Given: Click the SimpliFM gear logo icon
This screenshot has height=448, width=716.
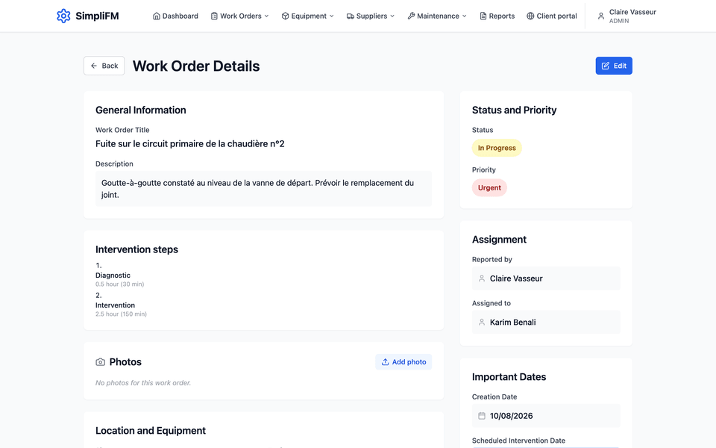Looking at the screenshot, I should (x=63, y=16).
